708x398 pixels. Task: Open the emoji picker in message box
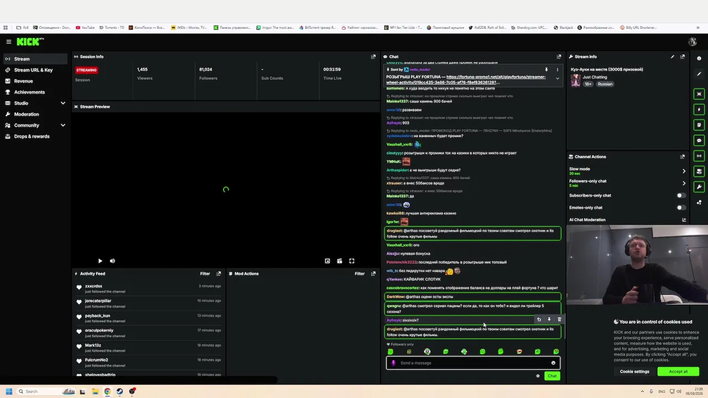coord(553,363)
